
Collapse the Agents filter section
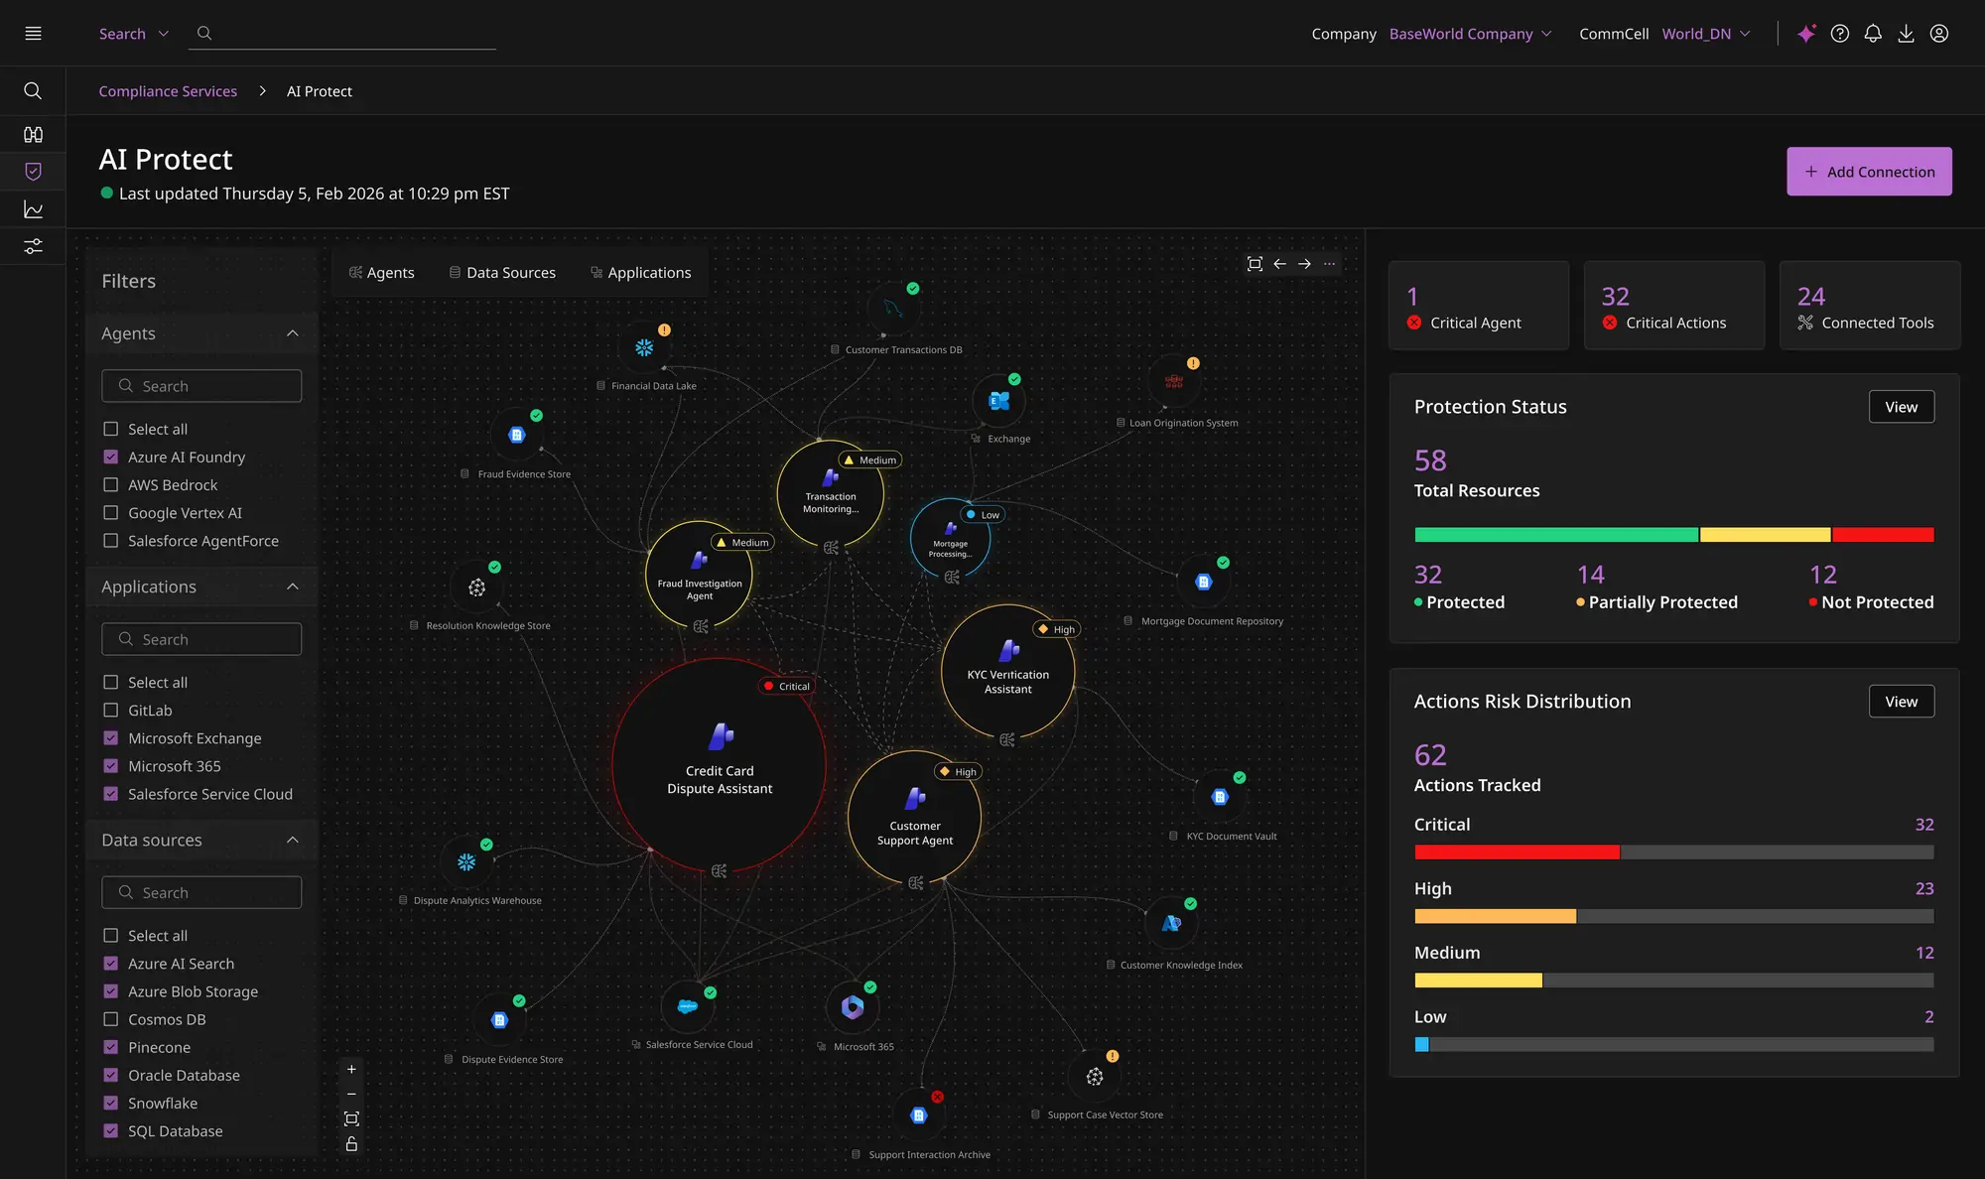point(292,333)
